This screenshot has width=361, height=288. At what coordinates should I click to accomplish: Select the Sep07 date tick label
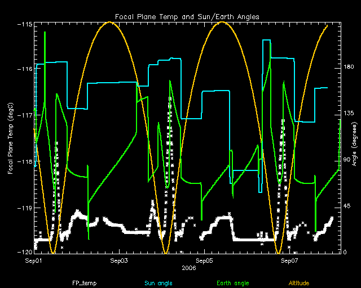289,260
